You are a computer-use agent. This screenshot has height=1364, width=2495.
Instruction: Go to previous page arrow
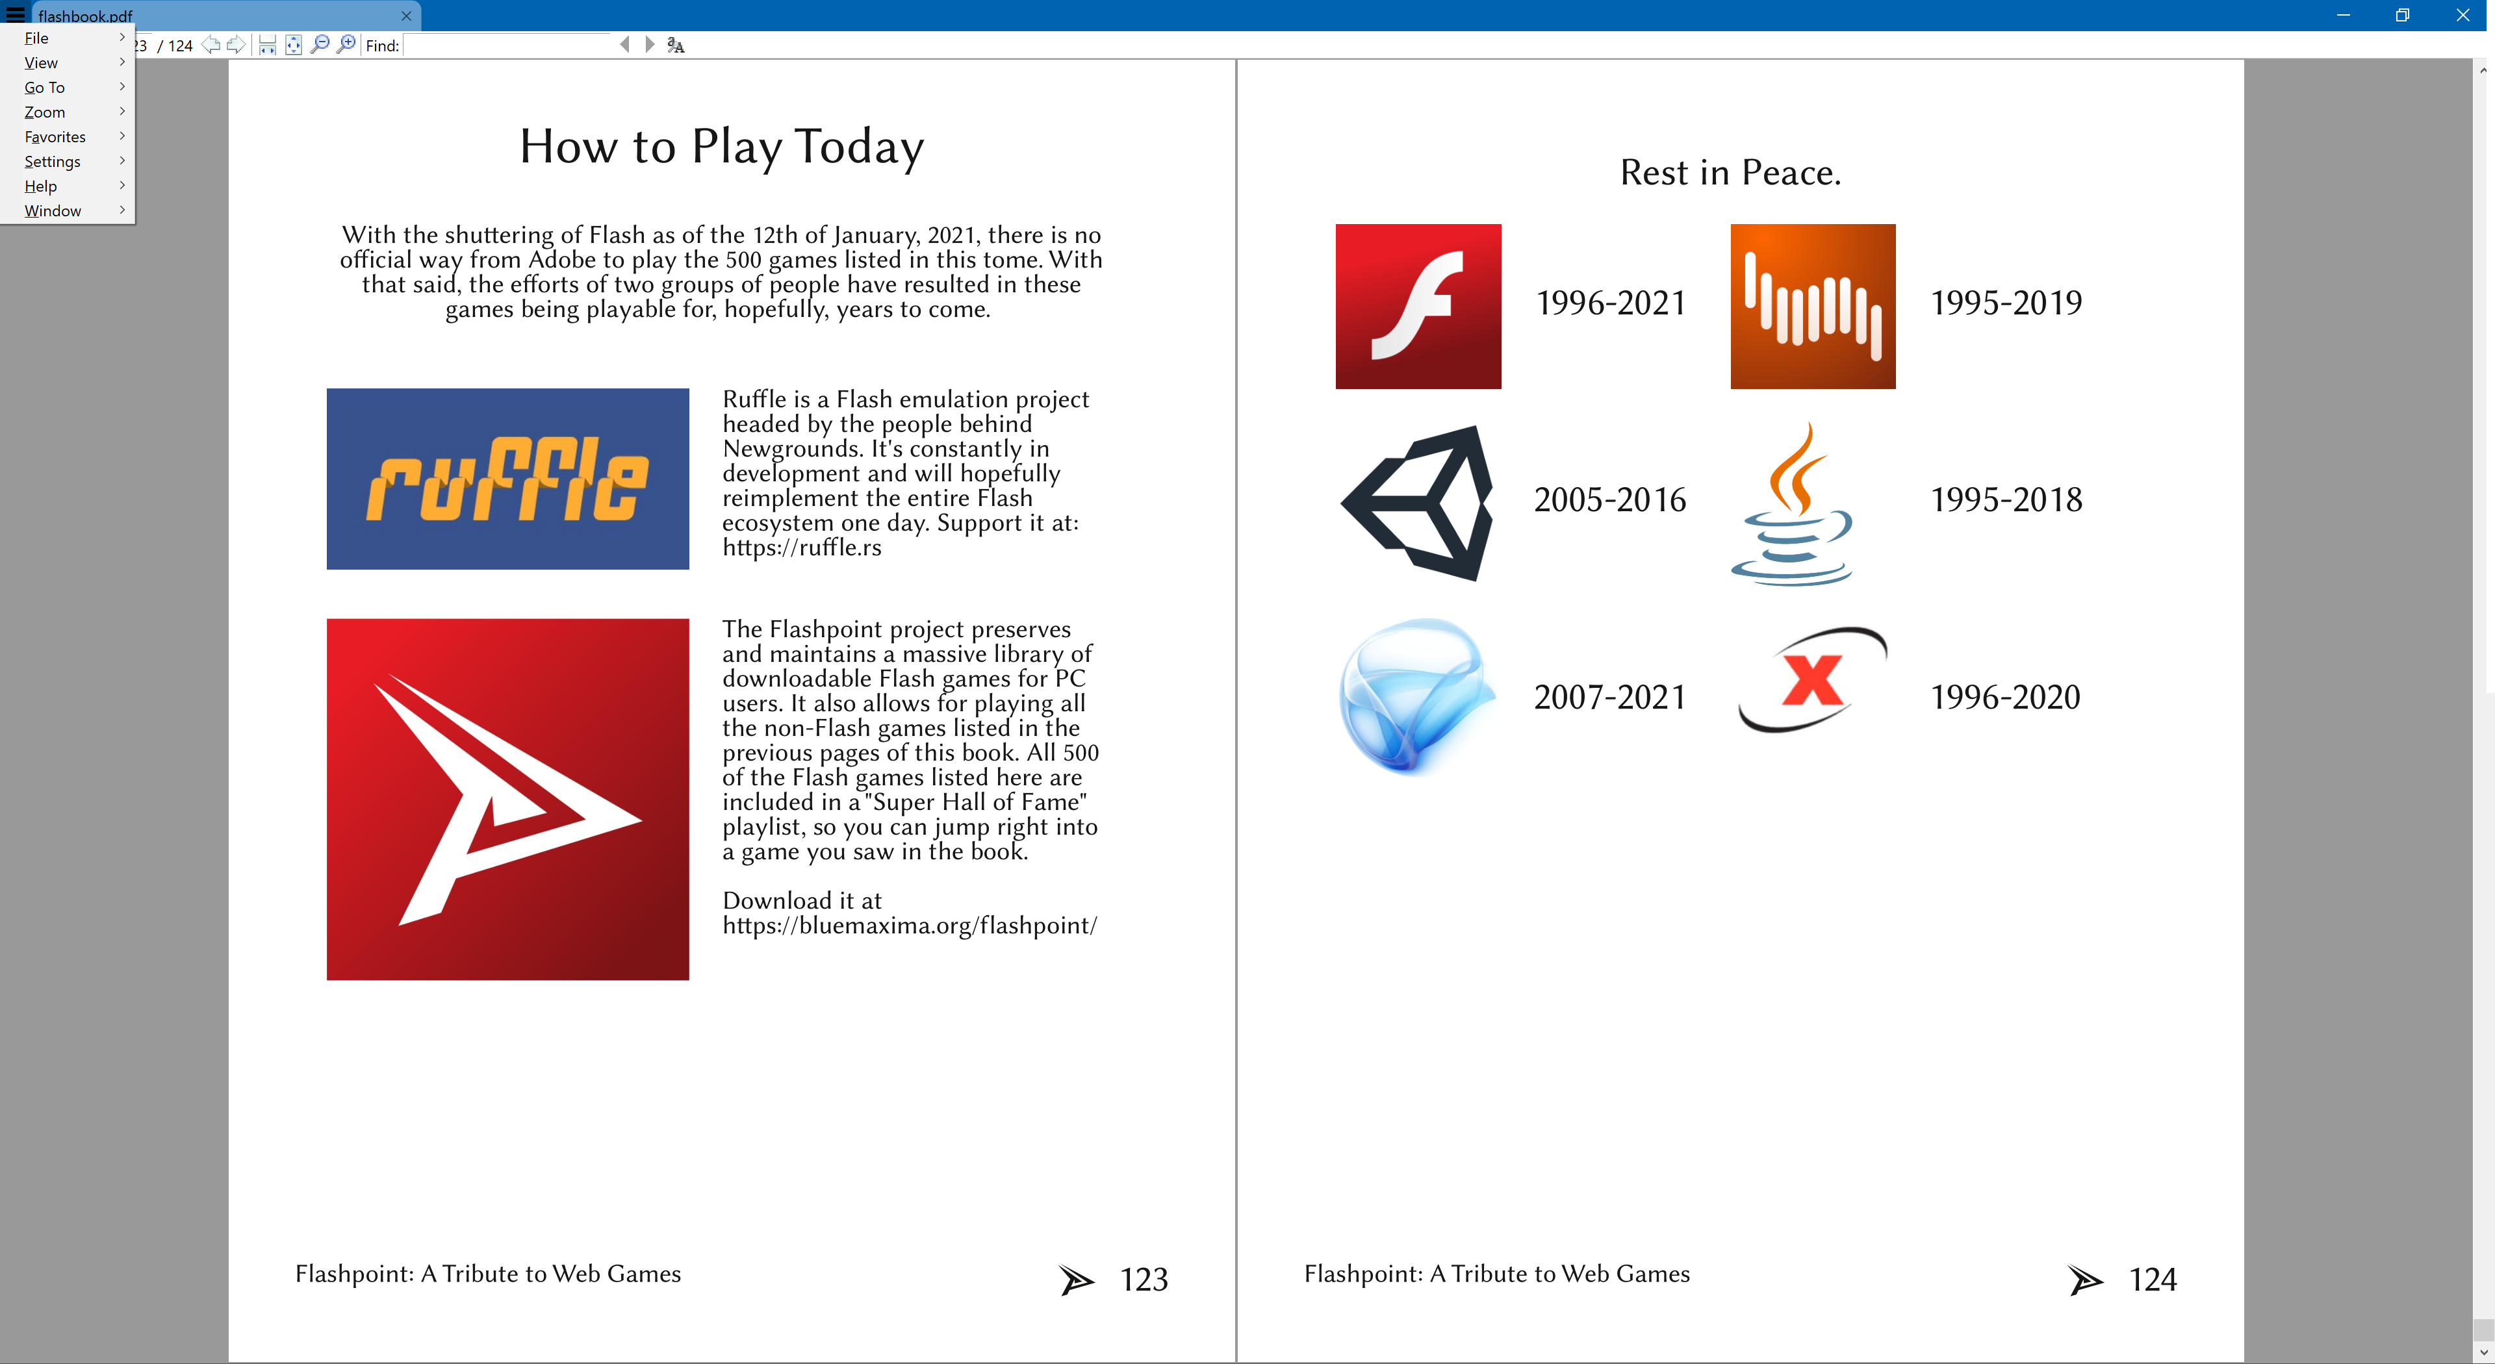click(x=210, y=45)
